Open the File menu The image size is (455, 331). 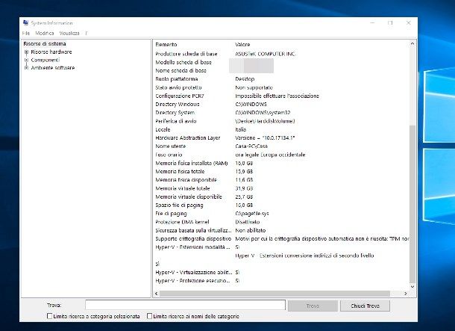(26, 34)
